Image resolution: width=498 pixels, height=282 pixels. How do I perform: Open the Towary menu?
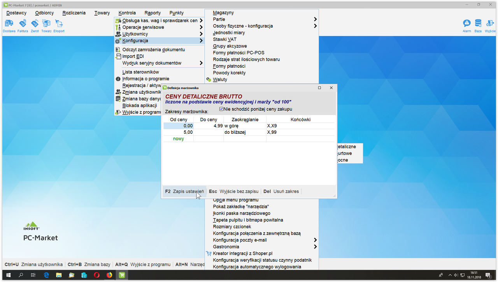102,13
